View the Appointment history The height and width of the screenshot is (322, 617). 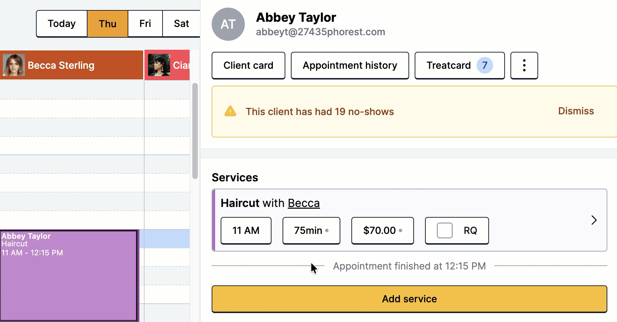pos(350,65)
